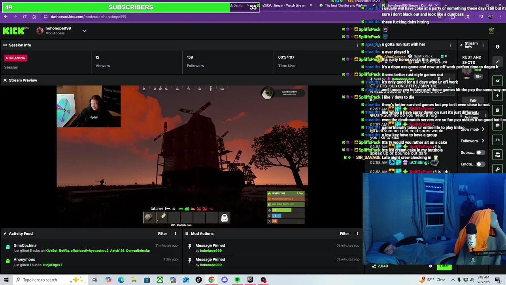This screenshot has height=285, width=506.
Task: Click the broadcast signal sidebar icon
Action: pos(497,140)
